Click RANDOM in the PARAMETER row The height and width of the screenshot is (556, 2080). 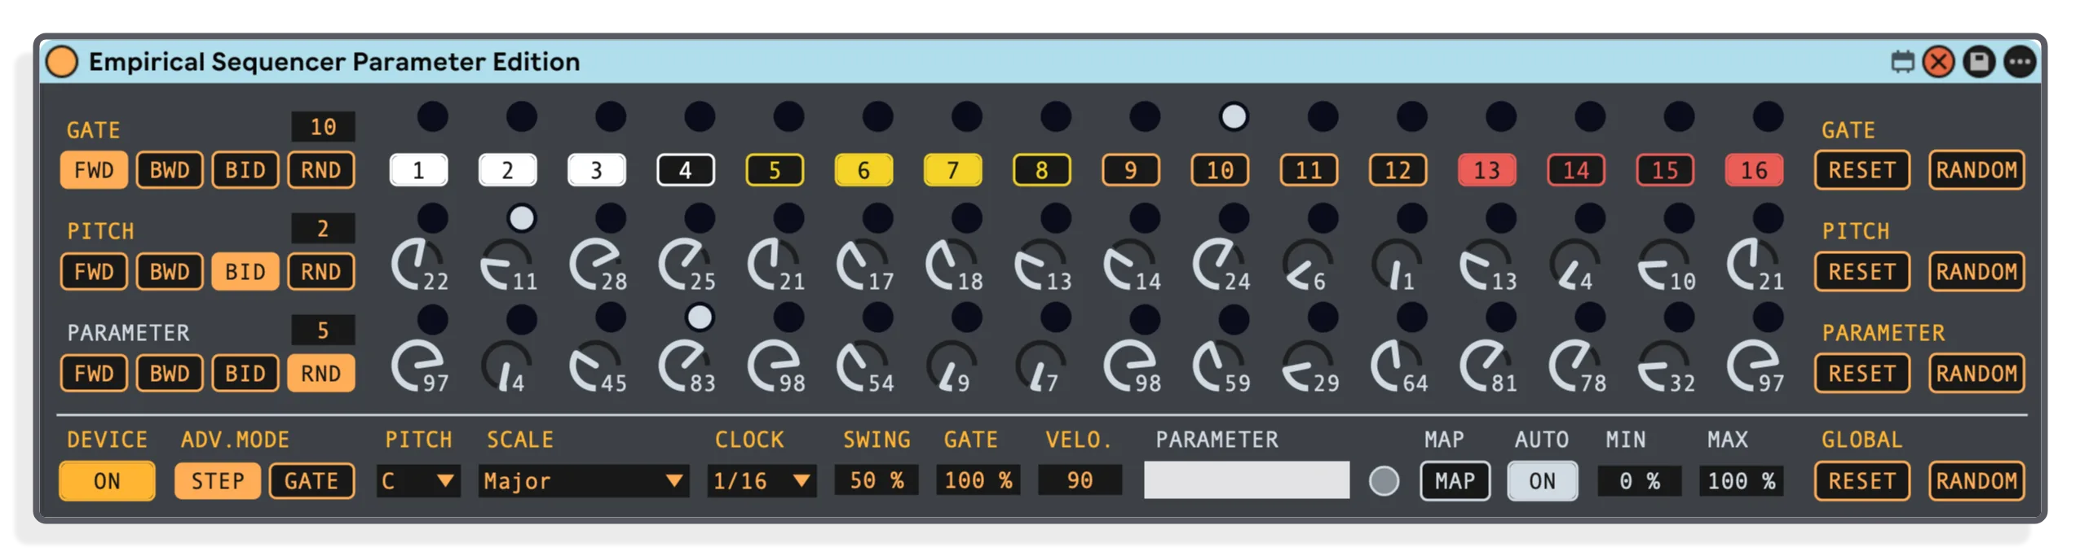[x=1976, y=374]
